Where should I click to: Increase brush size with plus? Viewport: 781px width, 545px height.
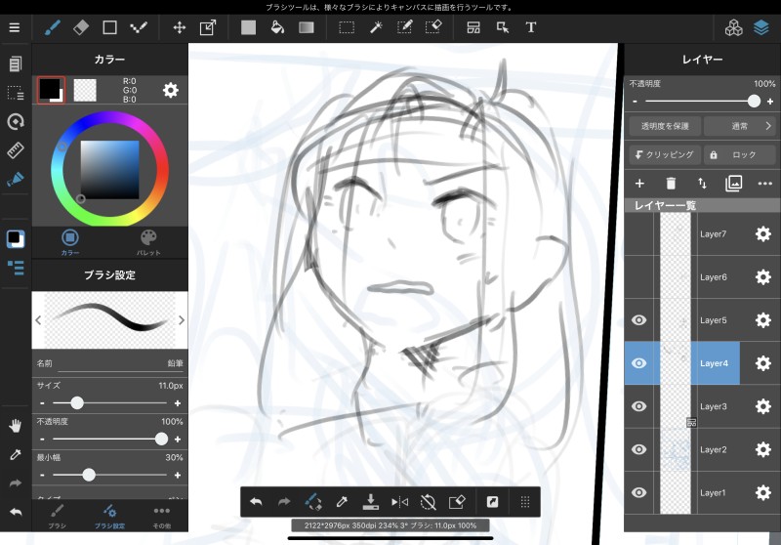tap(178, 403)
